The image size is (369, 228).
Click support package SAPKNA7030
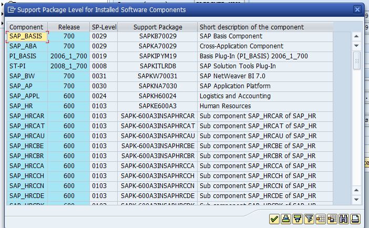(158, 86)
